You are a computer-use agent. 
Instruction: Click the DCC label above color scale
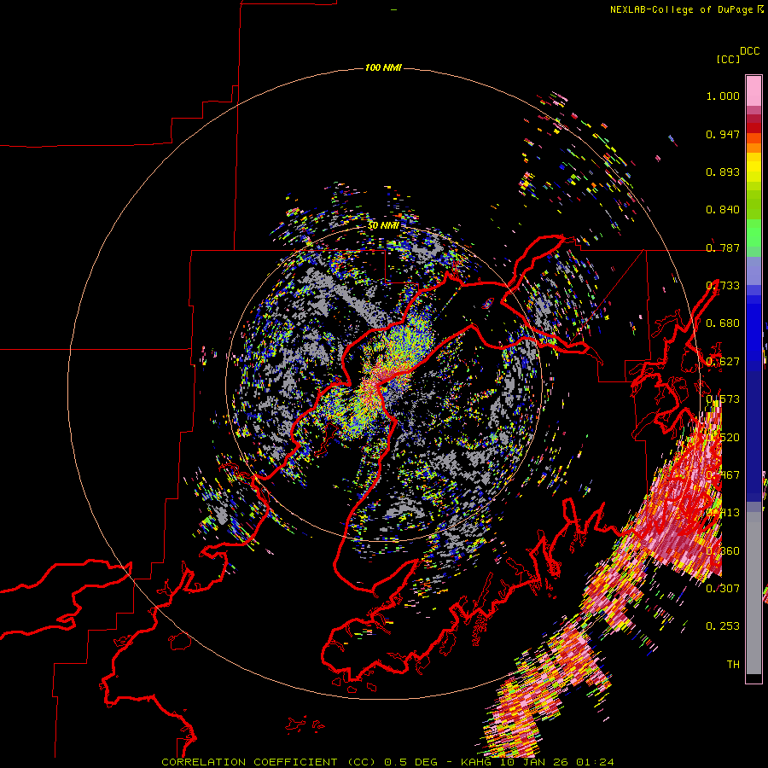click(750, 51)
